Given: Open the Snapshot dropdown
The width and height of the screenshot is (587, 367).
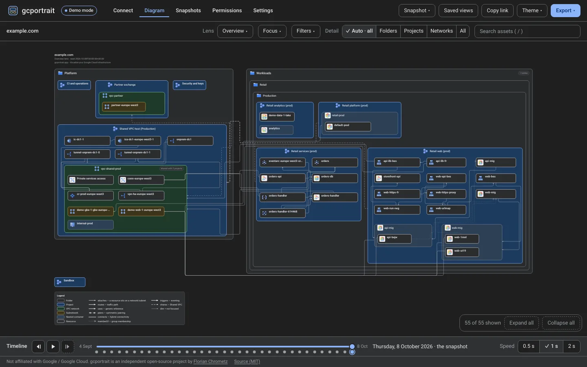Looking at the screenshot, I should [417, 11].
